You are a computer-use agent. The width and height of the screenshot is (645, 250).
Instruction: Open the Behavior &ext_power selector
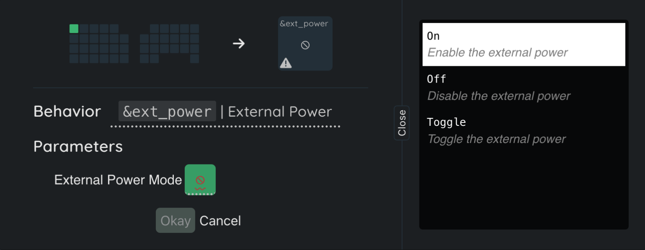[x=167, y=112]
